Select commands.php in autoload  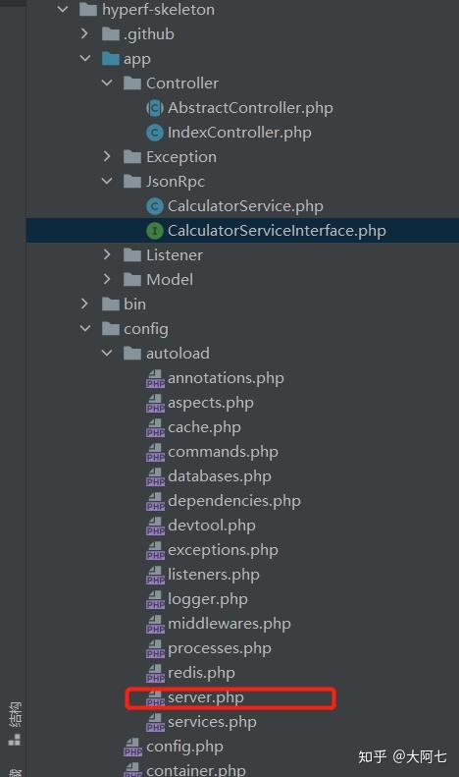223,452
